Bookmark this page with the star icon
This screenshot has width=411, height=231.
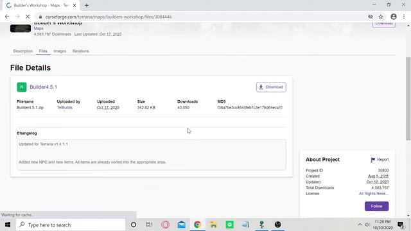click(381, 17)
